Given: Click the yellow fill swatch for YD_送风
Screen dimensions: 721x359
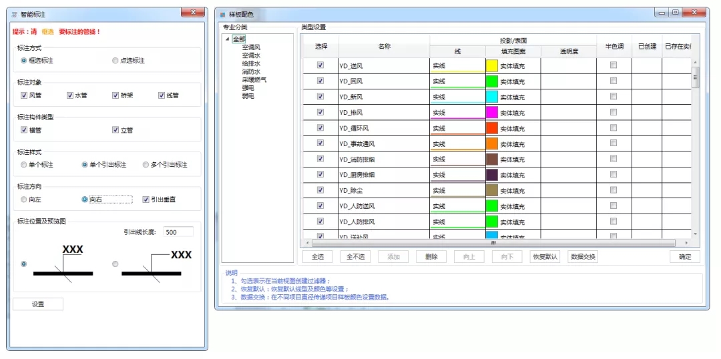Looking at the screenshot, I should point(492,66).
